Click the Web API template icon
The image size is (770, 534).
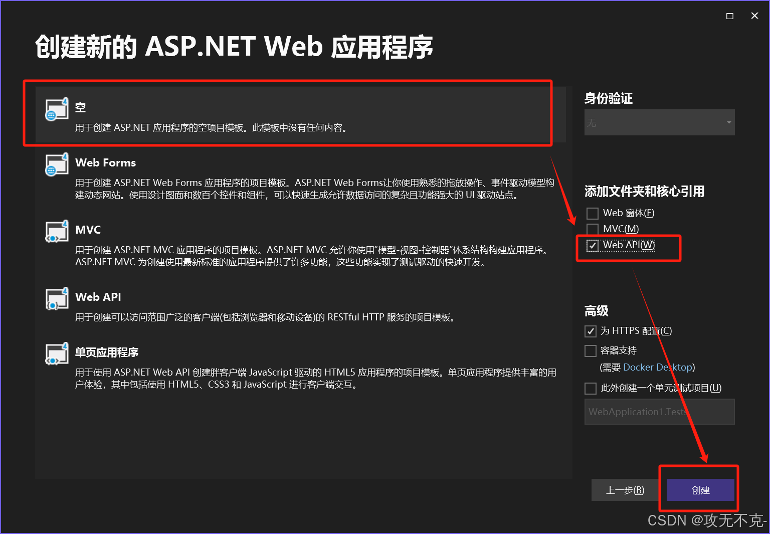[57, 298]
